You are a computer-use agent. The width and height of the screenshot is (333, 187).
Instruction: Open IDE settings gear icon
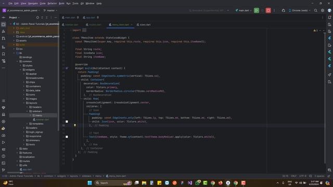tap(323, 10)
